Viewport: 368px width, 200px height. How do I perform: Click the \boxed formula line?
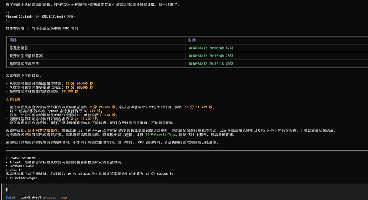40,17
